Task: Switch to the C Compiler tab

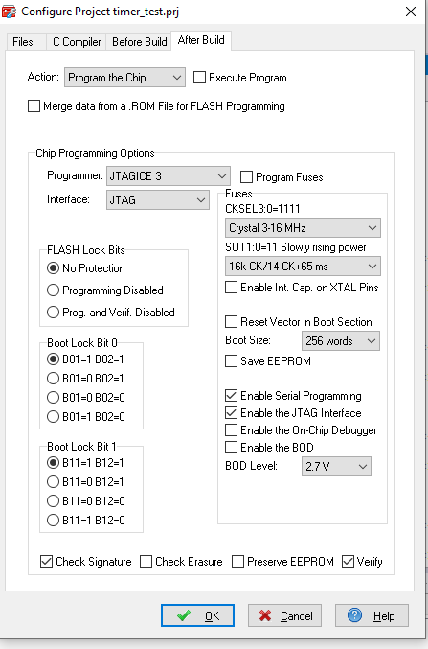Action: (x=77, y=42)
